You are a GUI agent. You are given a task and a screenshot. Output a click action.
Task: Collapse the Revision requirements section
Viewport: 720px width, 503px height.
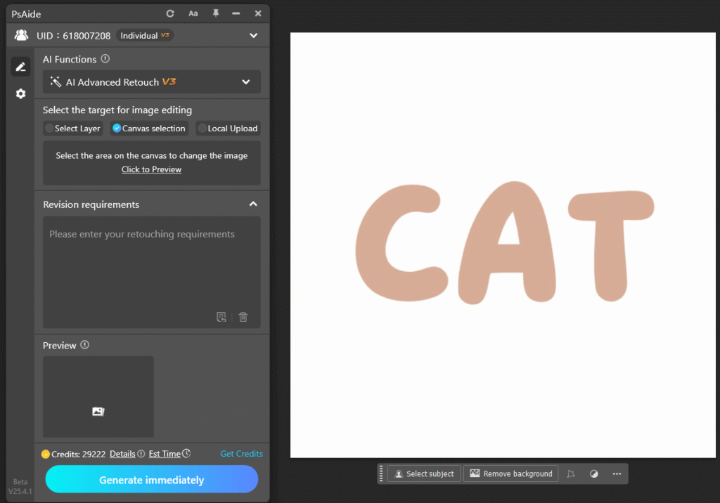pos(253,204)
